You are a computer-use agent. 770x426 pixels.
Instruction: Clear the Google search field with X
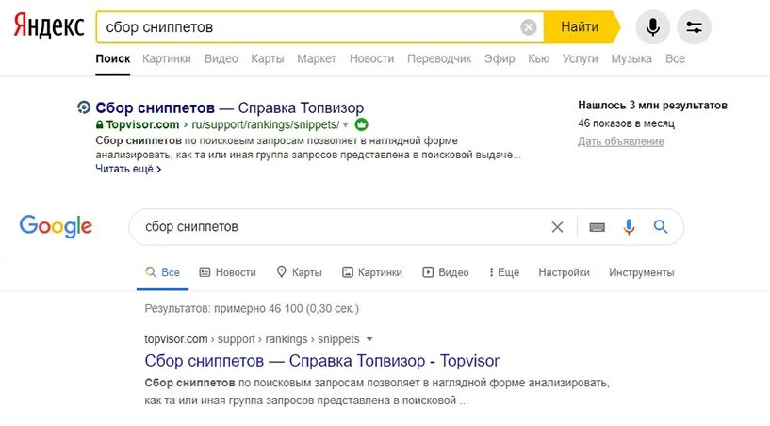click(557, 227)
